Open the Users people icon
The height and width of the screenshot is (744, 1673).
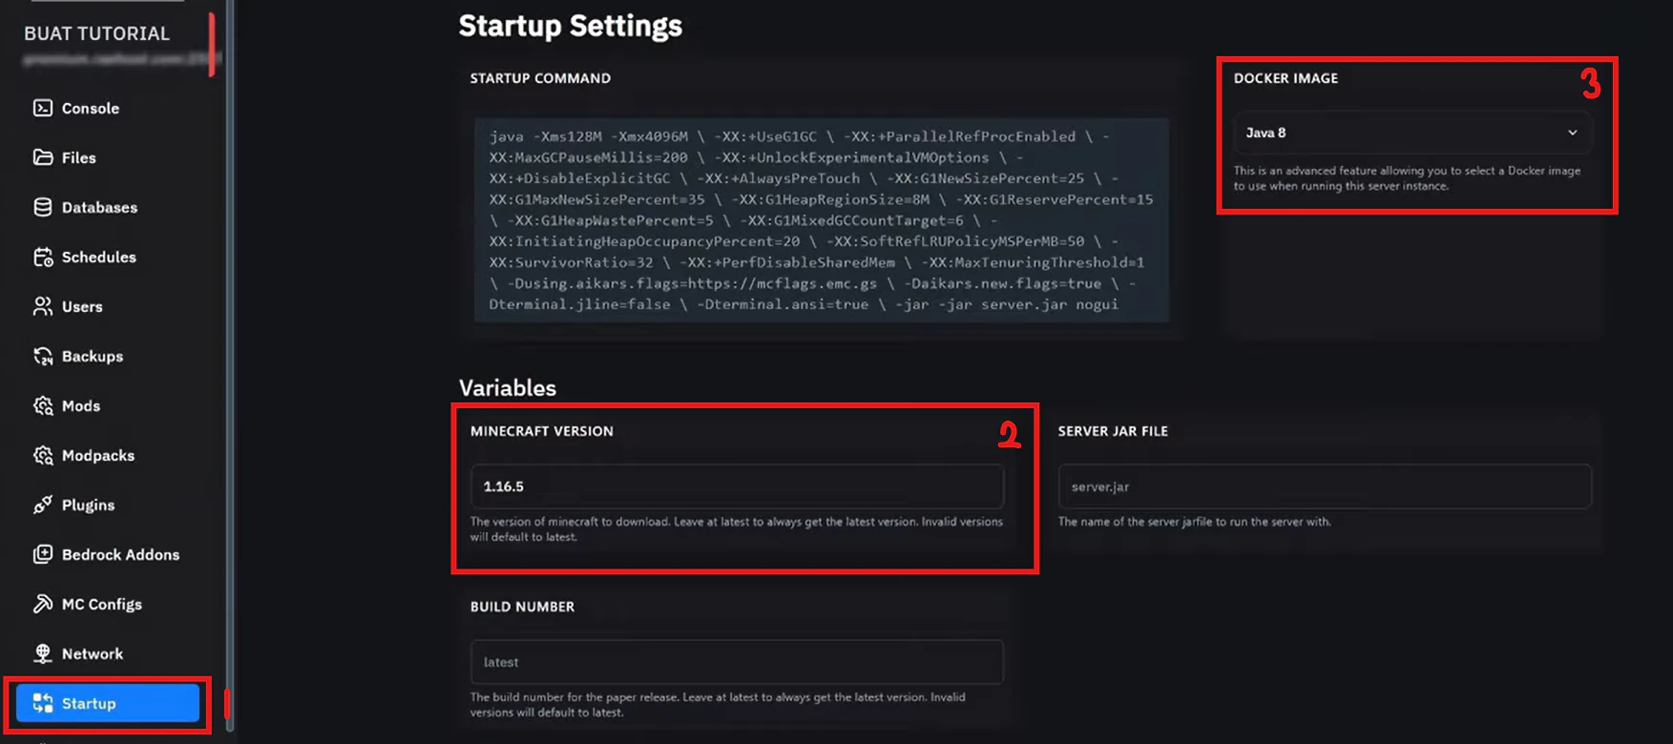click(43, 306)
